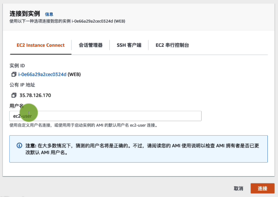Image resolution: width=278 pixels, height=197 pixels.
Task: Copy the instance ID with copy icon
Action: coord(14,74)
